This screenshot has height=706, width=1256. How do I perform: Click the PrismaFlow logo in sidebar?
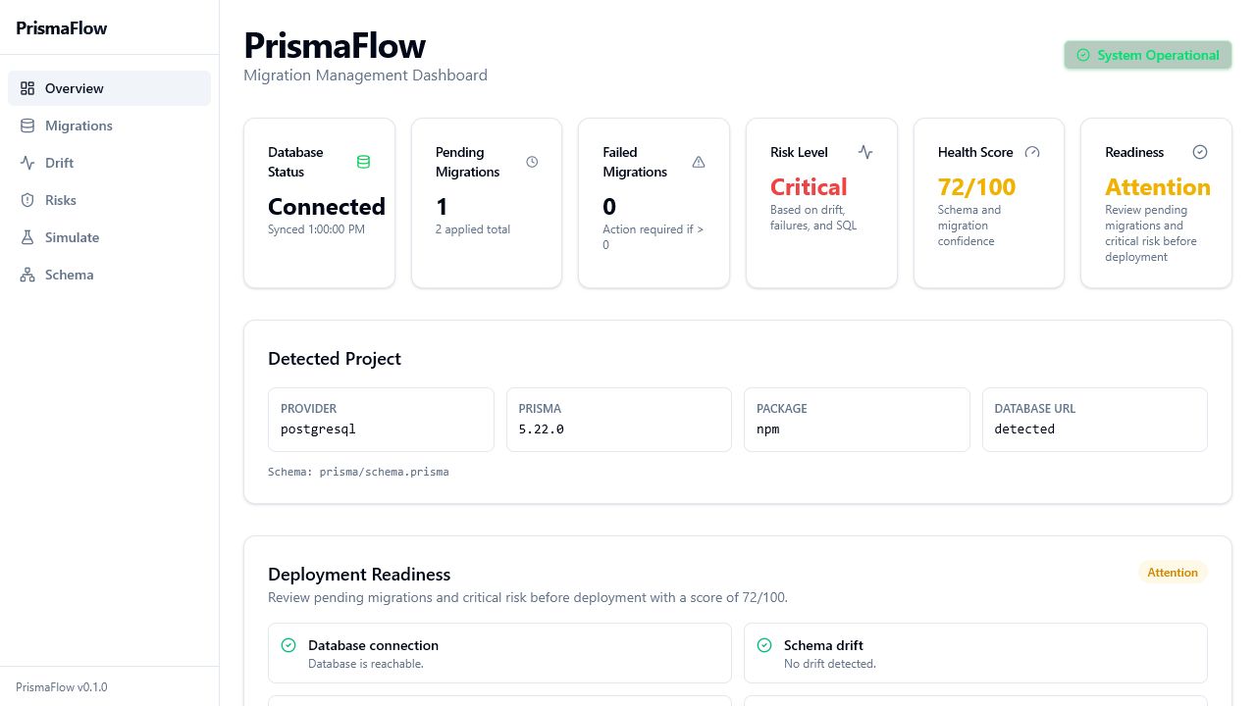[x=62, y=28]
